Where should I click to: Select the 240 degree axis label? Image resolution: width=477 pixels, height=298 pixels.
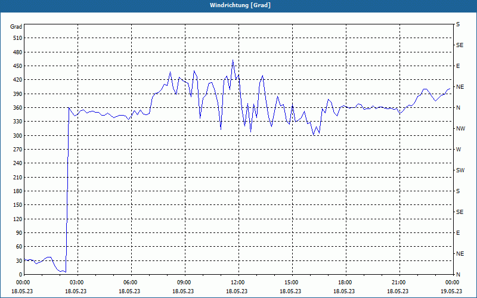coord(17,163)
